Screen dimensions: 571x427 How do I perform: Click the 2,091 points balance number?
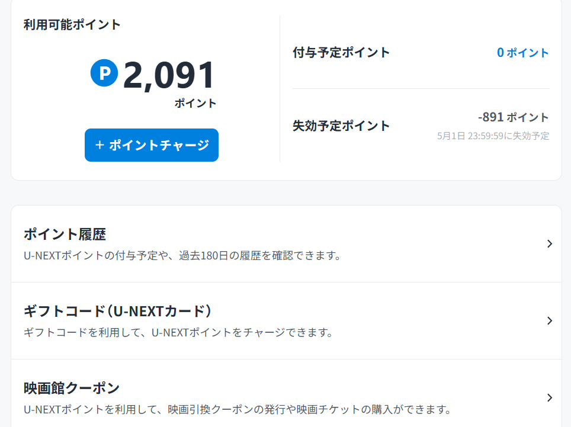tap(169, 75)
